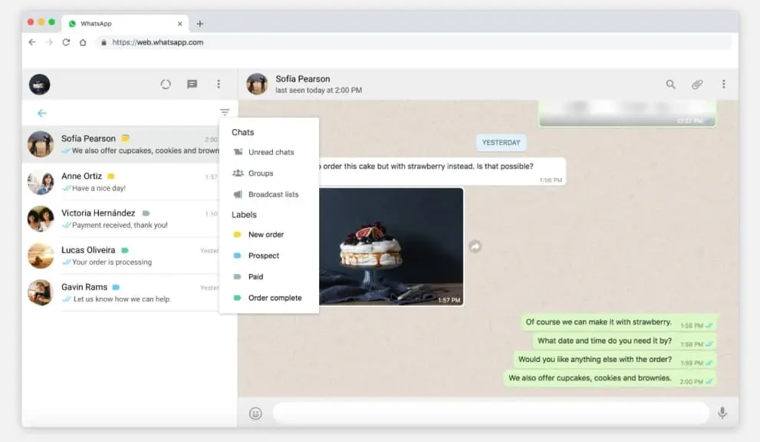Click the 'Would you like anything else' message
The height and width of the screenshot is (442, 760).
(x=614, y=360)
